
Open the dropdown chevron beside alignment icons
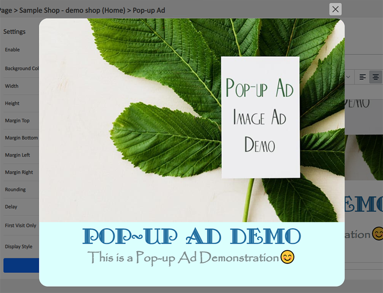[349, 77]
